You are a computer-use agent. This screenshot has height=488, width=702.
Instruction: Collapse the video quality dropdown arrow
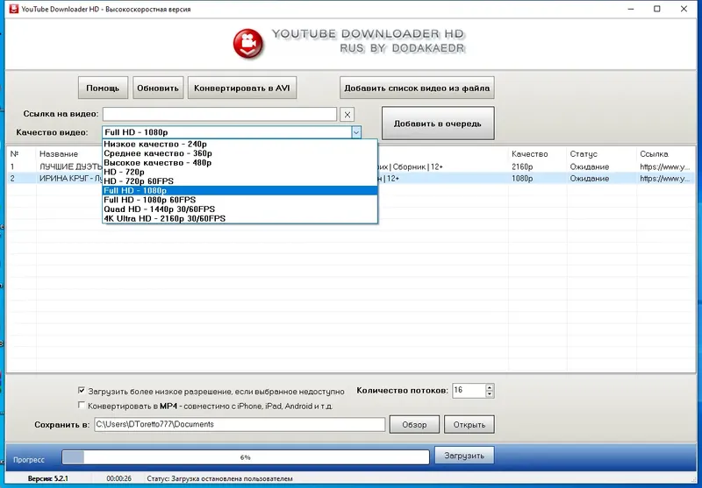point(356,132)
